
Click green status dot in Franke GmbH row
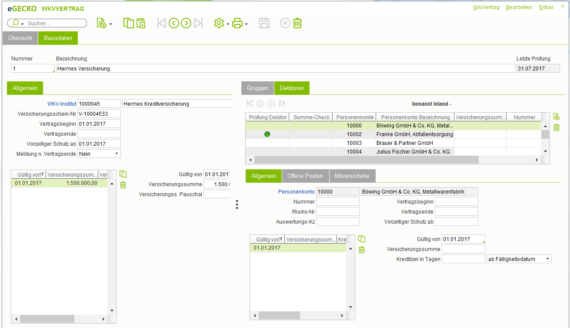267,134
